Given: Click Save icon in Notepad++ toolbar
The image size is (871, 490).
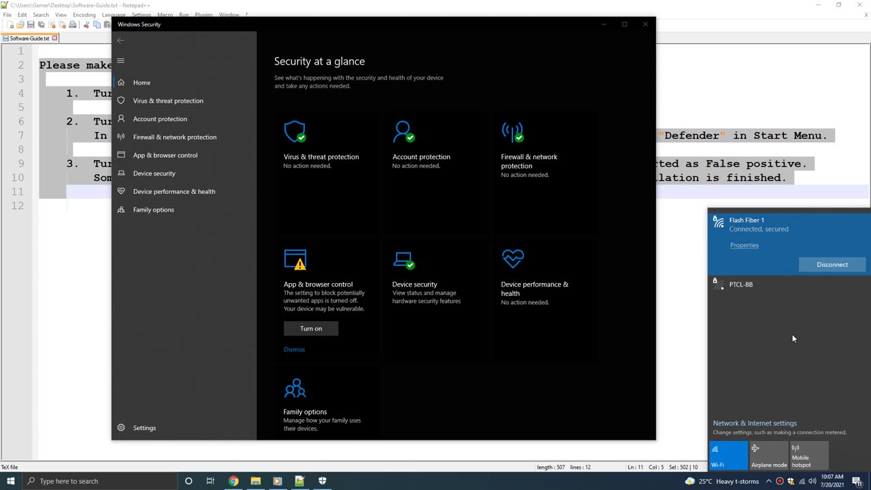Looking at the screenshot, I should point(31,24).
